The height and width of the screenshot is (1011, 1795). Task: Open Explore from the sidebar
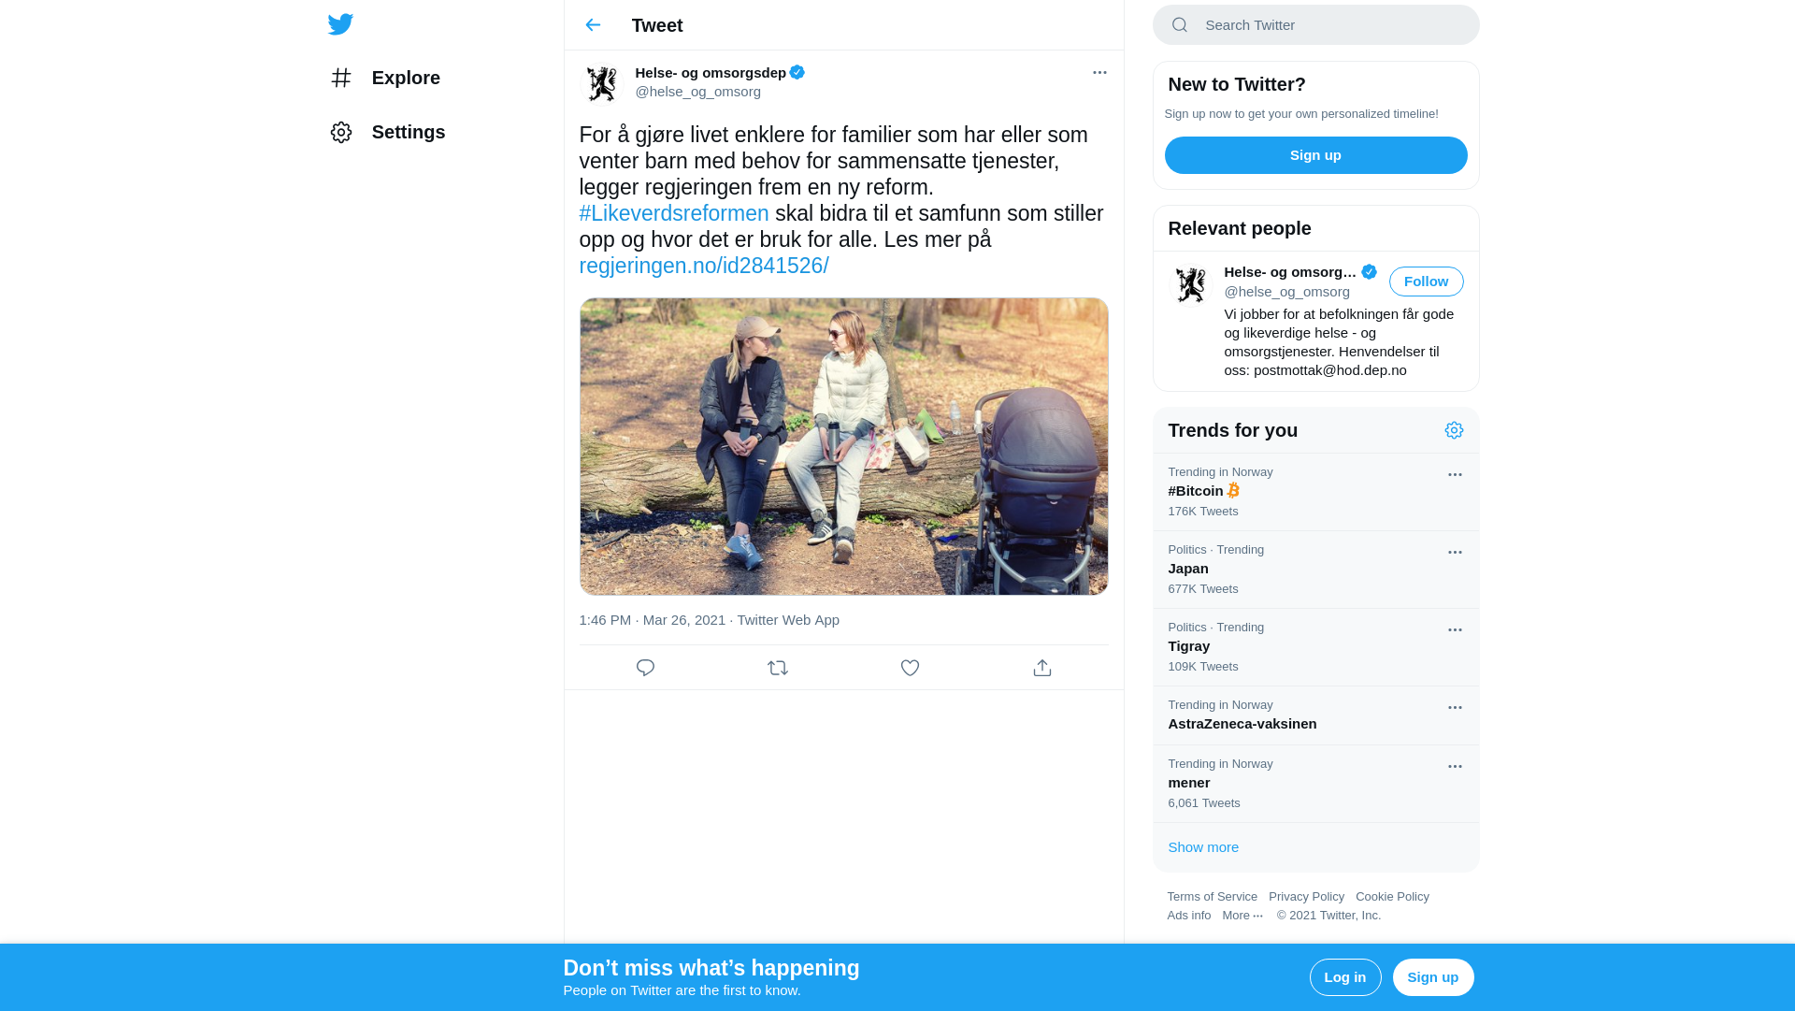tap(385, 78)
